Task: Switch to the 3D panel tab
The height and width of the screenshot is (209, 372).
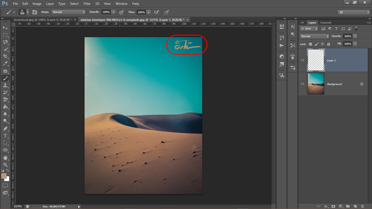Action: click(x=302, y=23)
